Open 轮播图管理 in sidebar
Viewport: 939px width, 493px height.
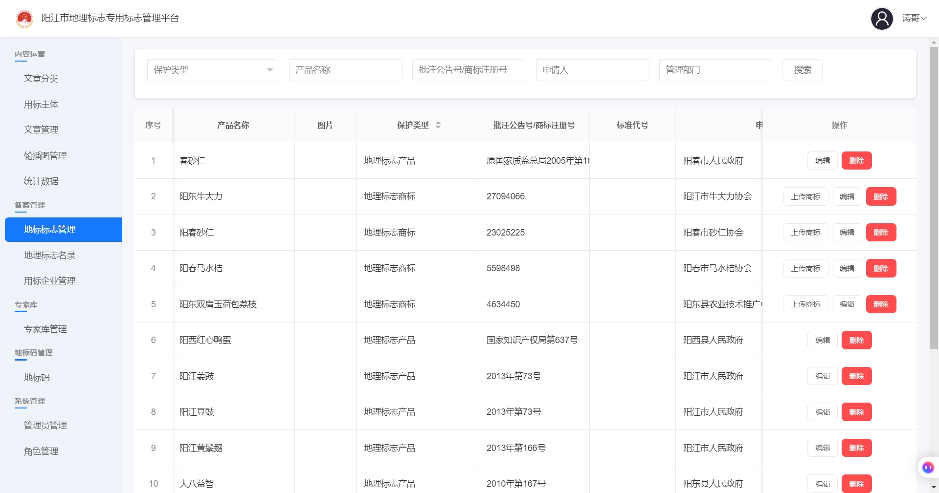tap(45, 155)
